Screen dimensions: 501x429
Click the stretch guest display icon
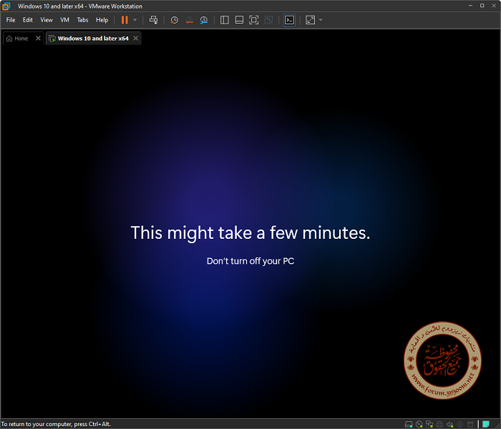point(310,20)
